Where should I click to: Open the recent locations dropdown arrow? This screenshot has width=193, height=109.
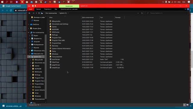coord(36,13)
